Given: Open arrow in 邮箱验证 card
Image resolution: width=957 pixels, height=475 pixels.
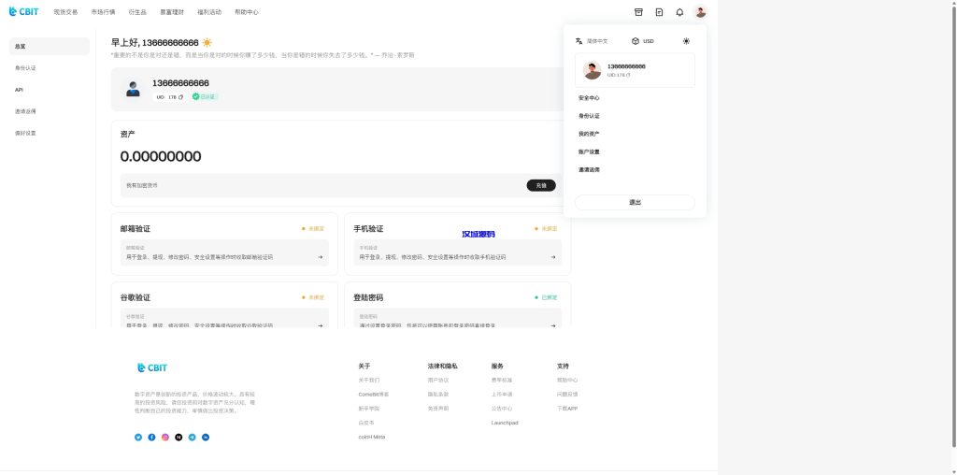Looking at the screenshot, I should coord(320,257).
